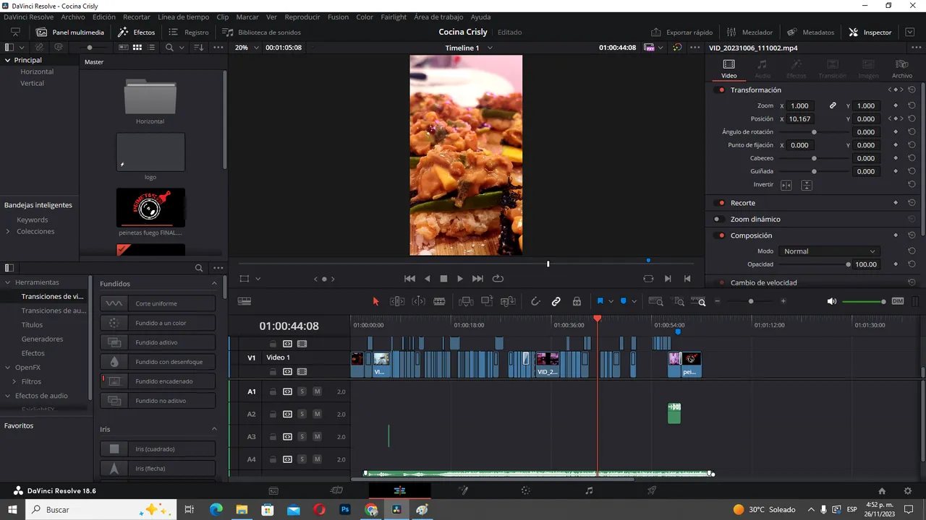Switch to the Color page icon
The width and height of the screenshot is (926, 520).
pos(526,490)
